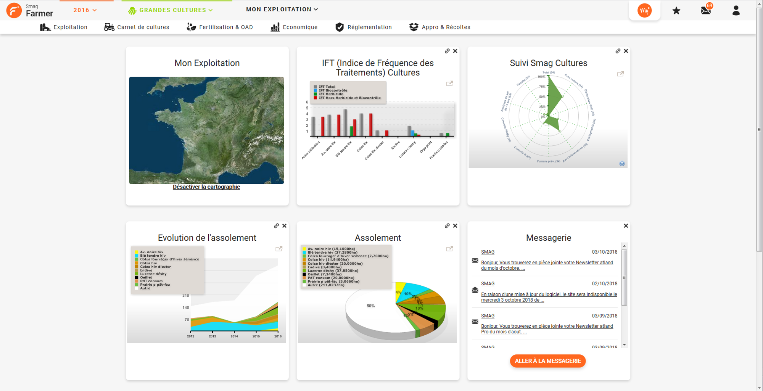Export the Assolement pie chart
Screen dimensions: 763x391
pos(450,249)
